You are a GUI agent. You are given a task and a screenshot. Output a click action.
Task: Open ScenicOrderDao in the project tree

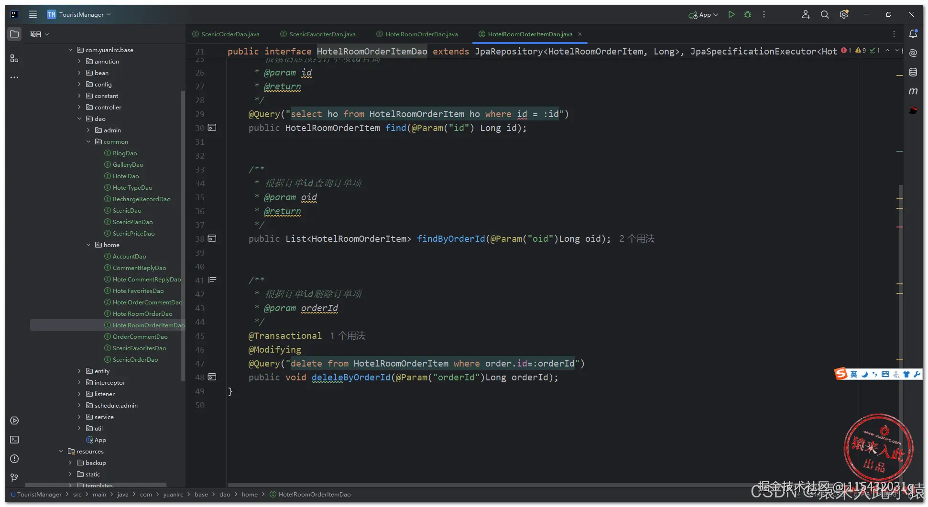coord(135,359)
